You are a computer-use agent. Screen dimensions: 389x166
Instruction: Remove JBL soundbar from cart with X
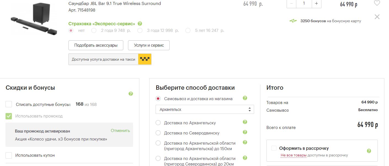pyautogui.click(x=377, y=17)
